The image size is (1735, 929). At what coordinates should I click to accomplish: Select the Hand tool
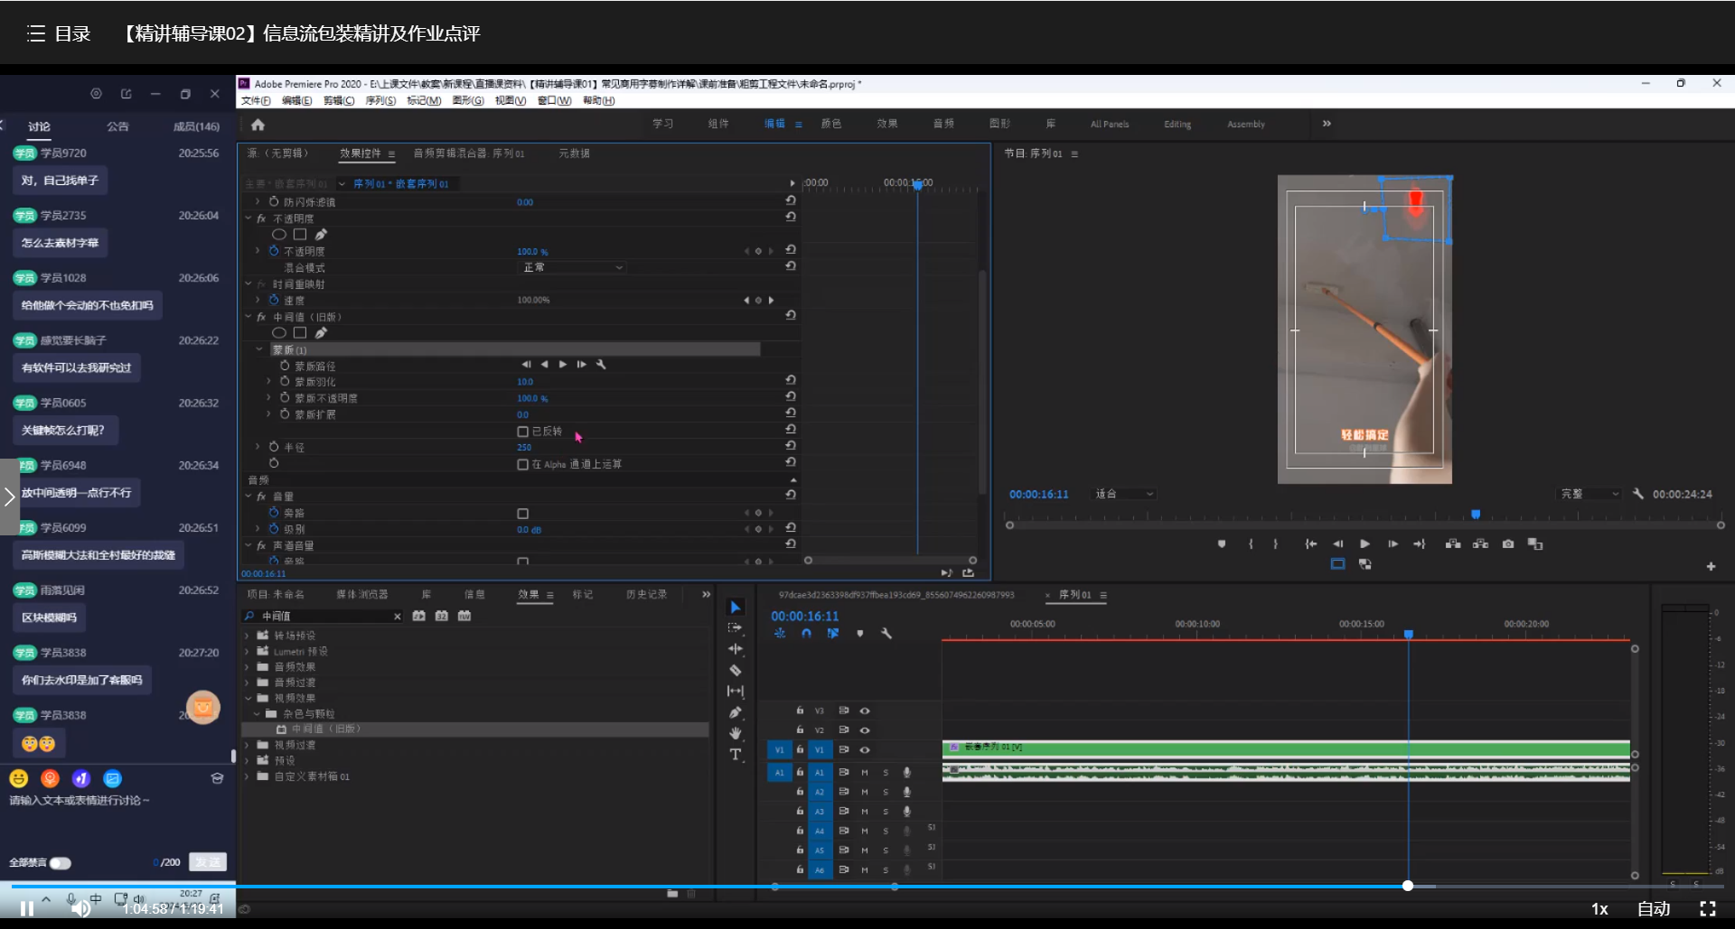[736, 733]
